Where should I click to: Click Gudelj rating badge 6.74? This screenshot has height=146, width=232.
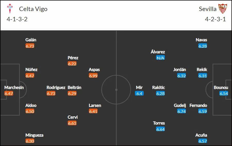pyautogui.click(x=182, y=111)
